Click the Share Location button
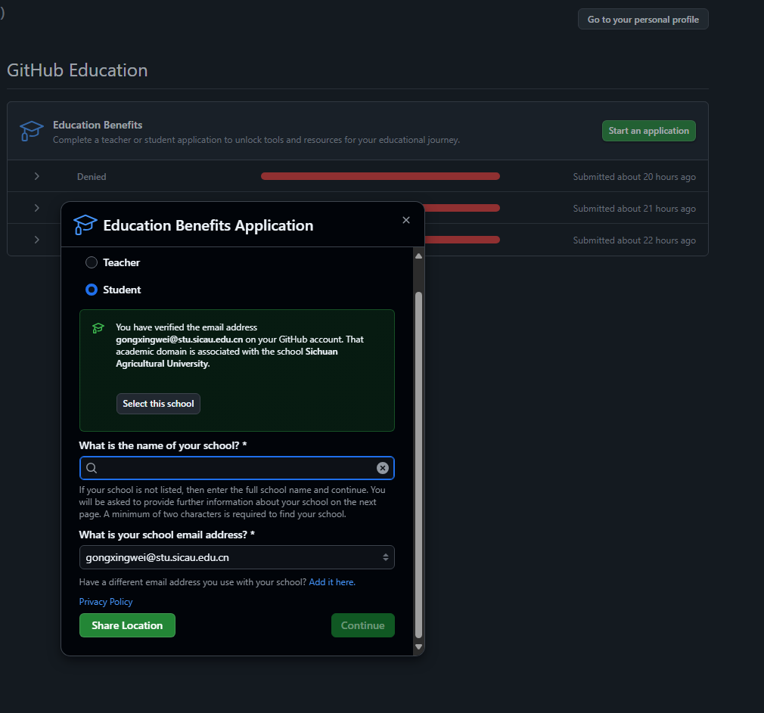Viewport: 764px width, 713px height. (127, 625)
